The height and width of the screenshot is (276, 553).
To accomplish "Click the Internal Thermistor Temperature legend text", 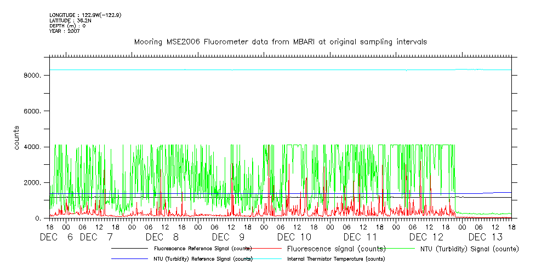I will [336, 259].
